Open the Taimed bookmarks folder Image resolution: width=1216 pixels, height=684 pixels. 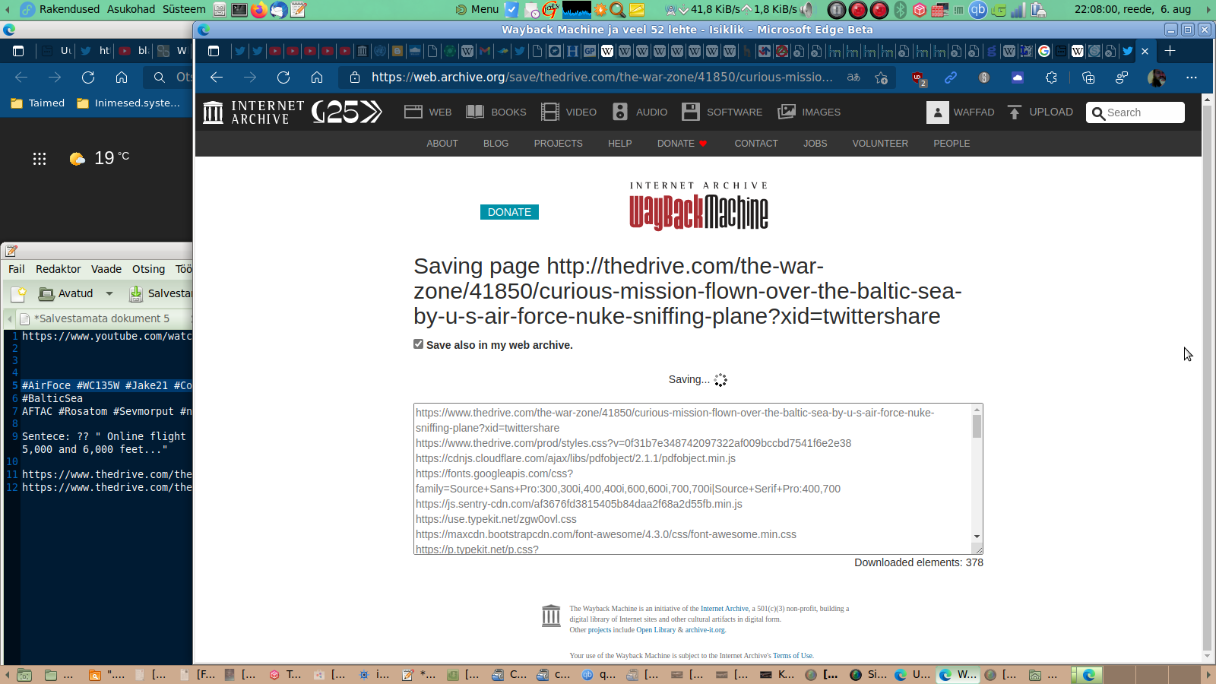tap(38, 103)
